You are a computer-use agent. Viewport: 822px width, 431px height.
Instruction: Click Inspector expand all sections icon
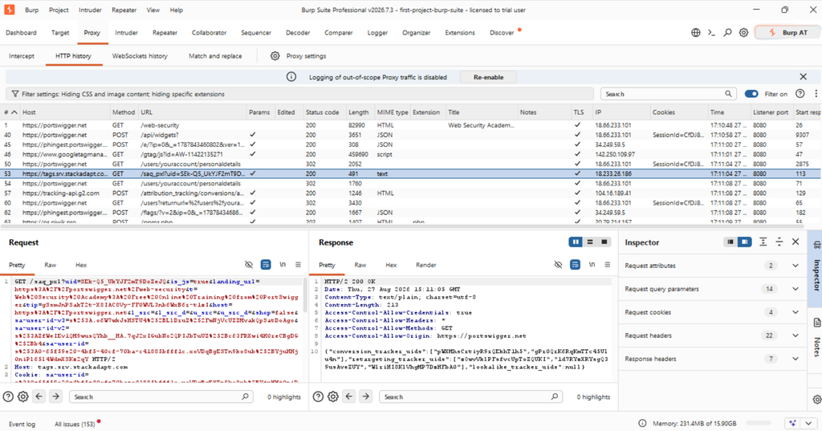point(763,242)
